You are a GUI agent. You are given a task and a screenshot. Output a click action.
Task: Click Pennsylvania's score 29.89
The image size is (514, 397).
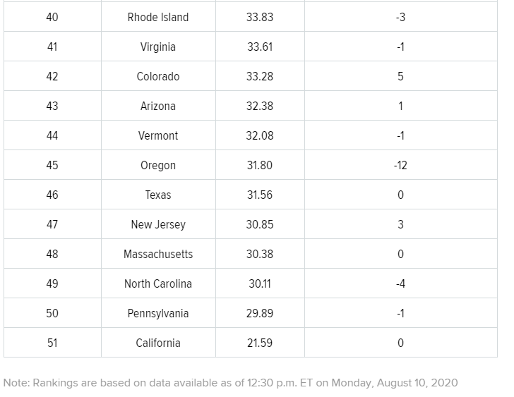[x=260, y=313]
